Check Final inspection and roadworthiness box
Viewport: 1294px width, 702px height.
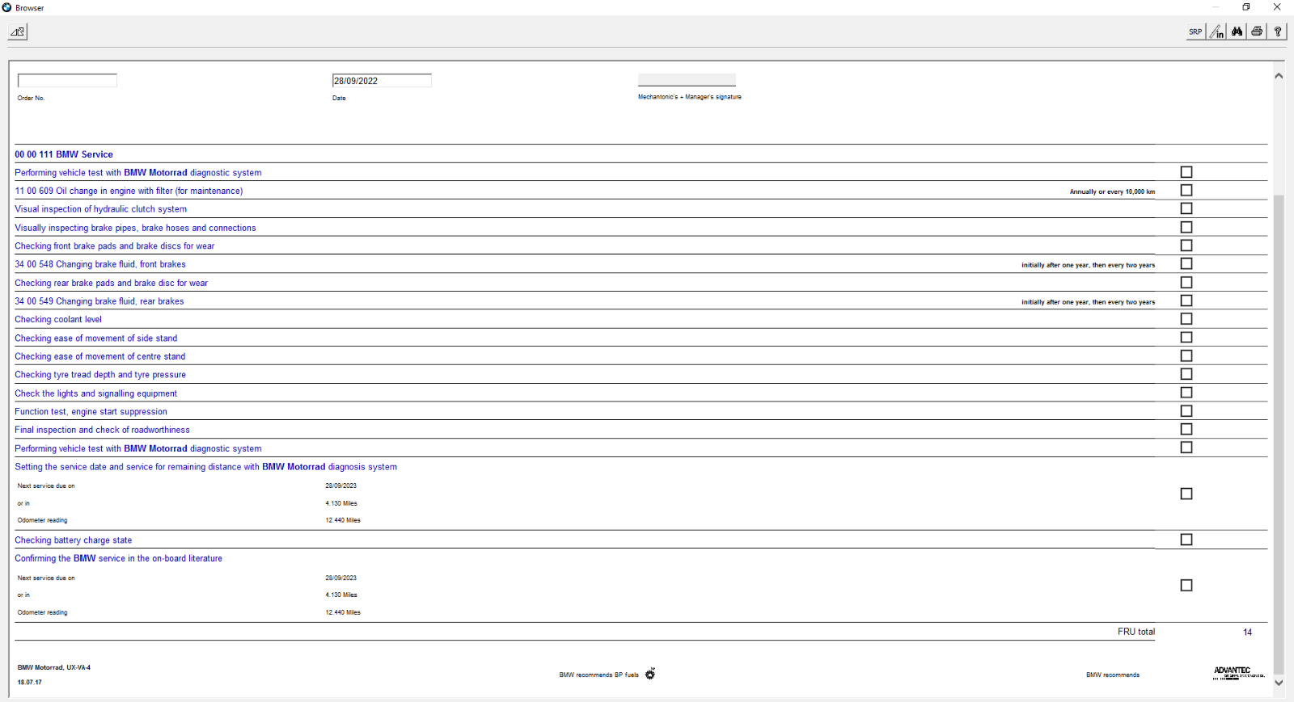pos(1186,429)
